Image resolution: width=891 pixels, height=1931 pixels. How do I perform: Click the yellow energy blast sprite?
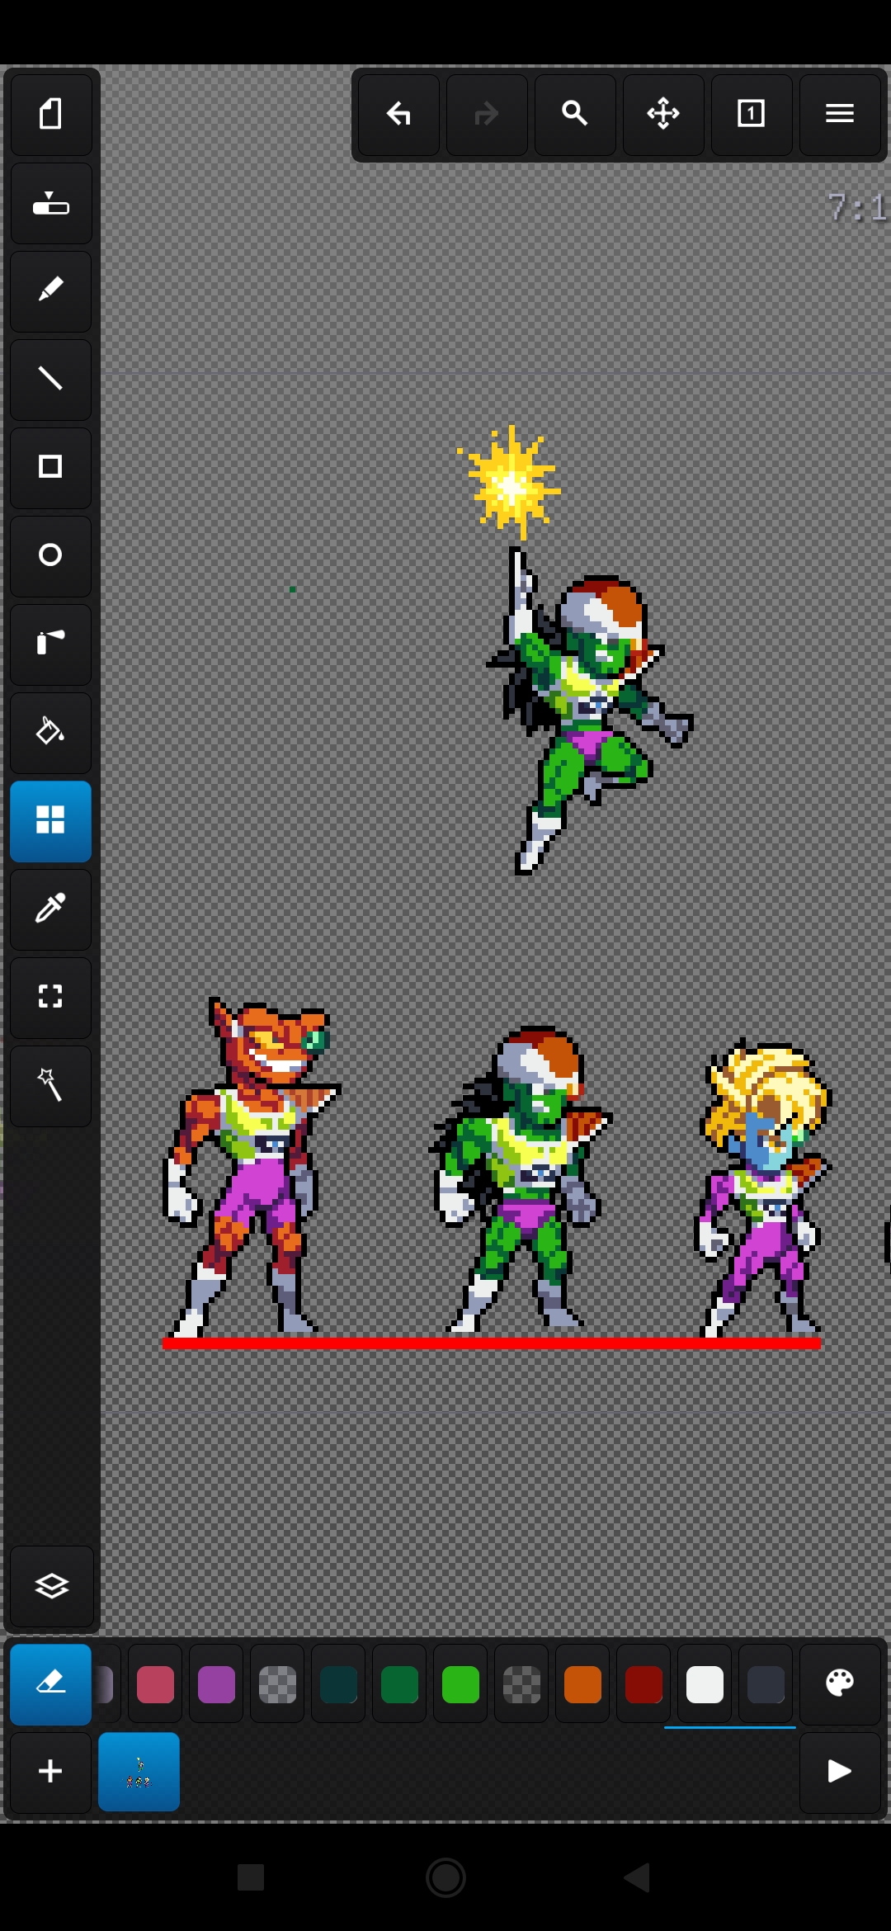pyautogui.click(x=510, y=482)
